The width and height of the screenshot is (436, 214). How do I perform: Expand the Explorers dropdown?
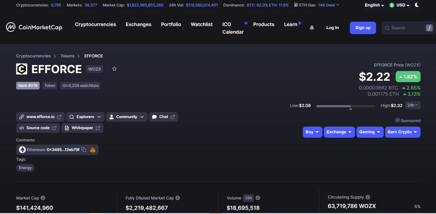pos(85,117)
